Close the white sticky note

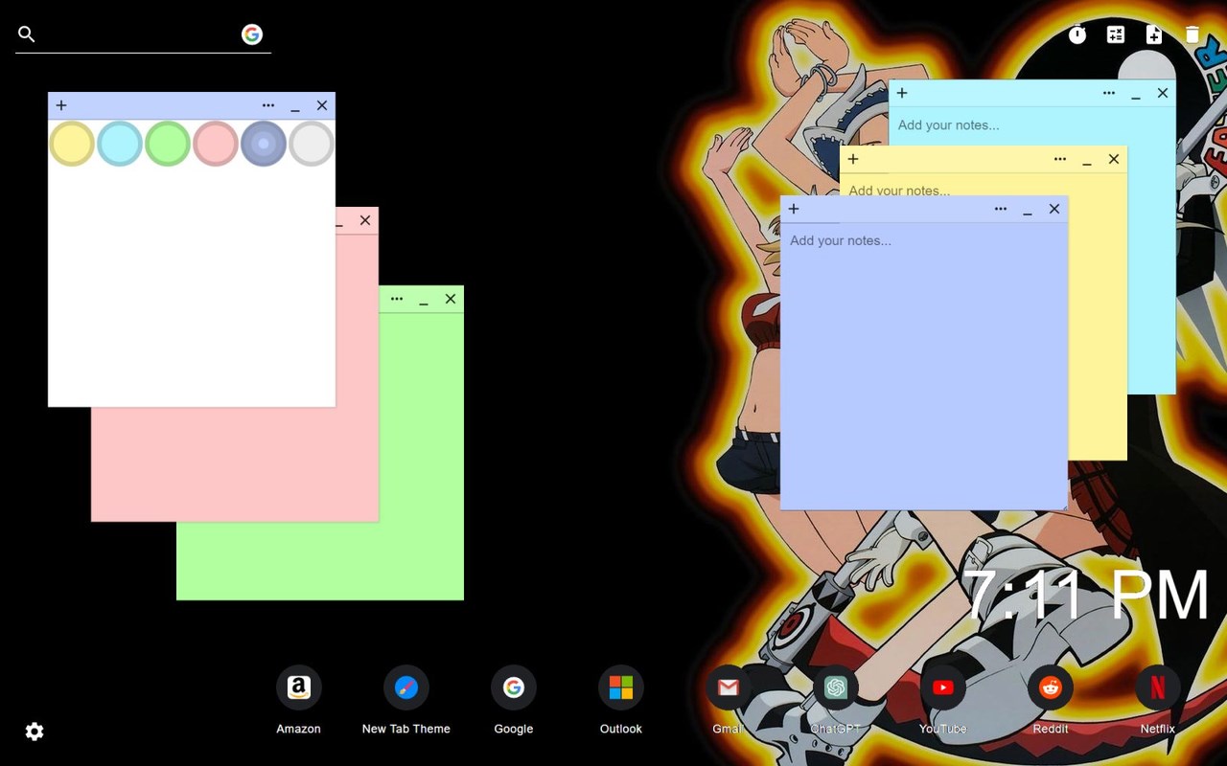click(x=322, y=105)
